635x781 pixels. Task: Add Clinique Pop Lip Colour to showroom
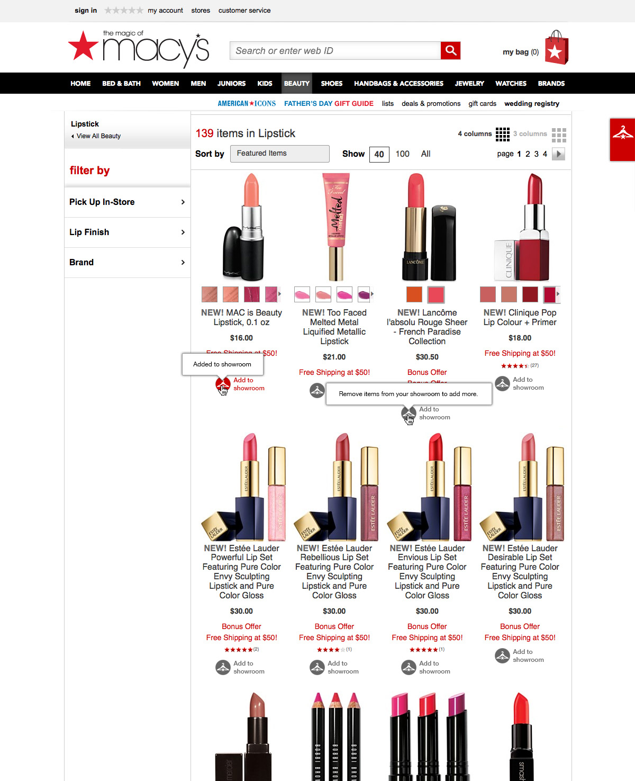(502, 383)
